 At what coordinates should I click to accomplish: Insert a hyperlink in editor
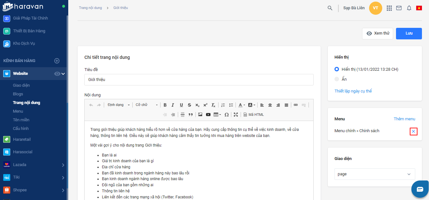(x=296, y=105)
